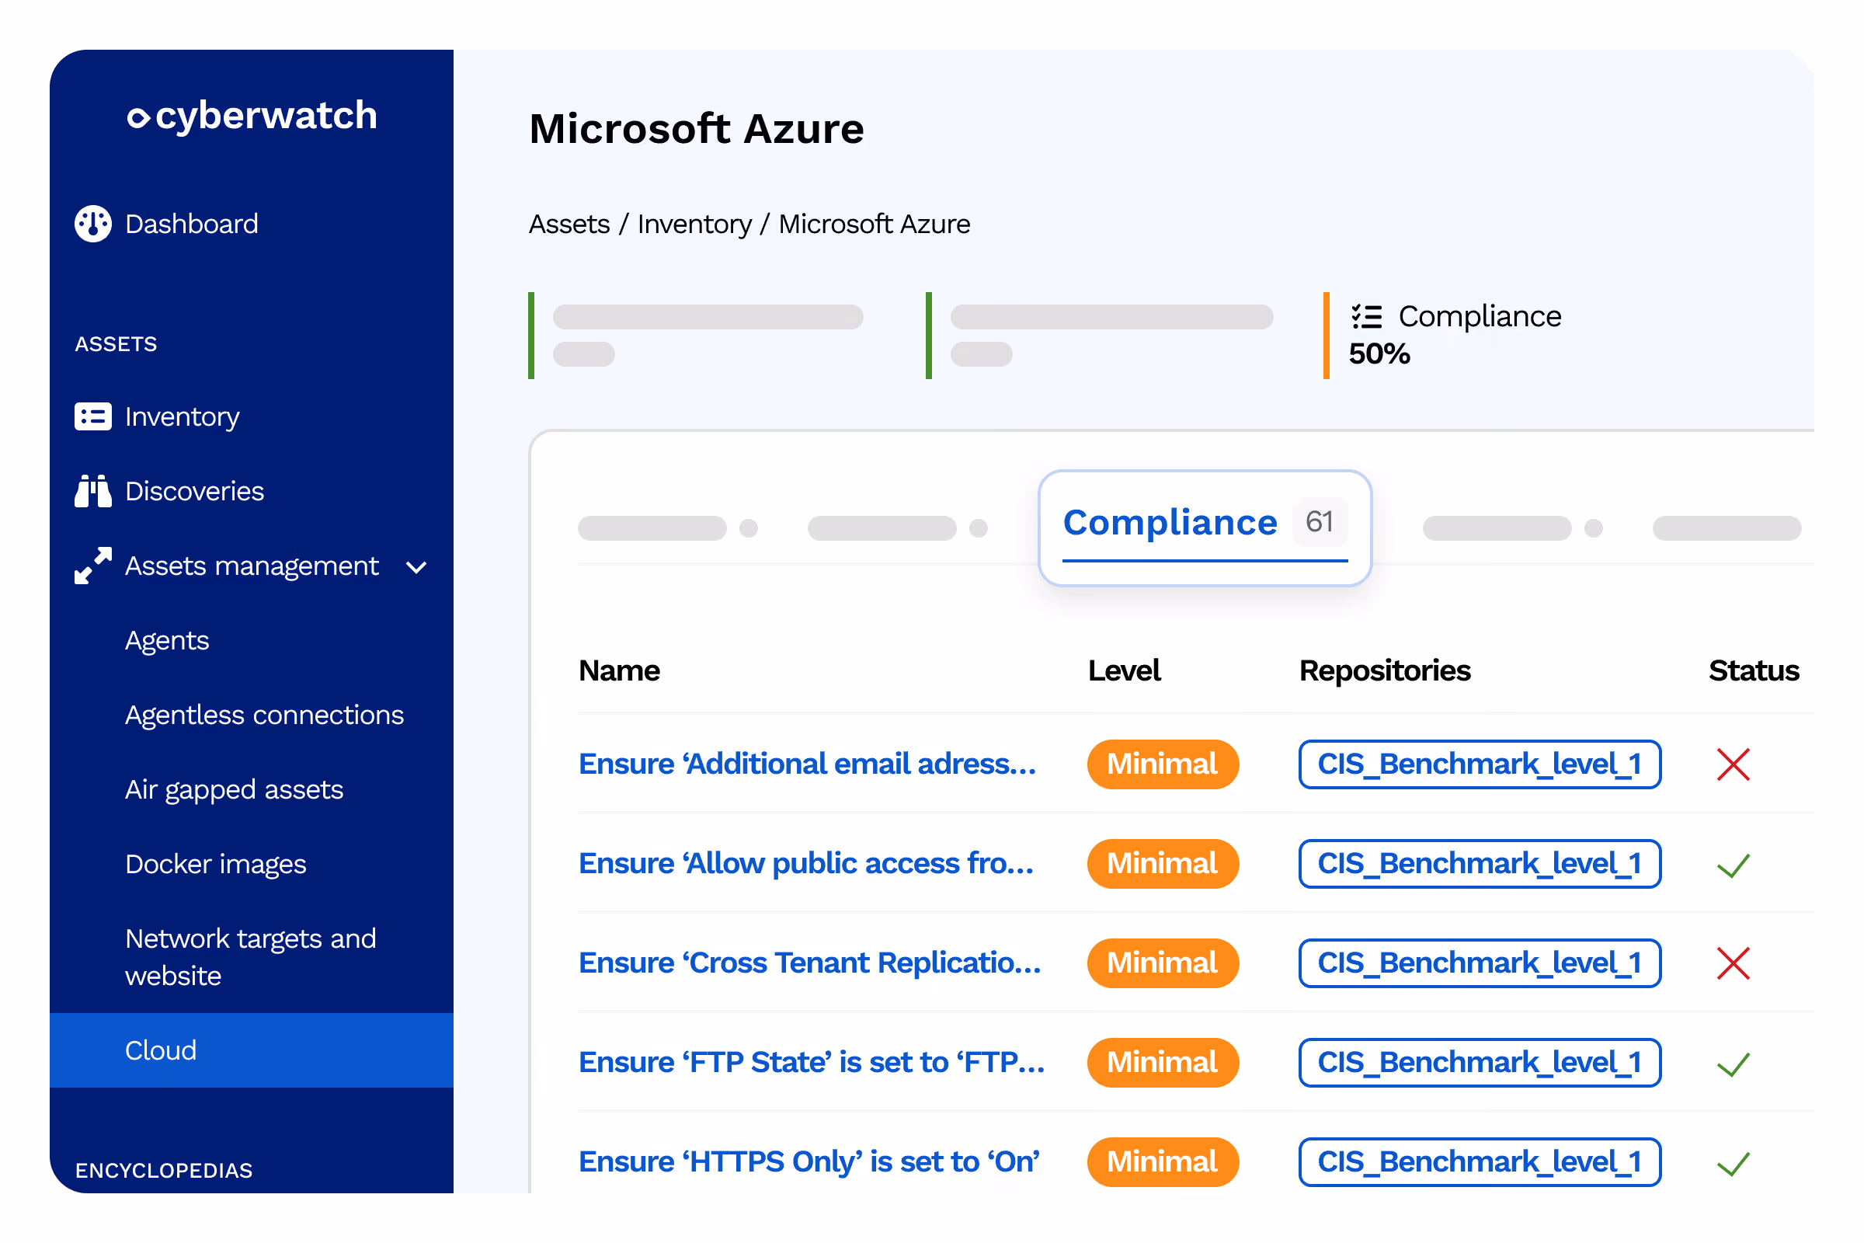Click CIS_Benchmark_level_1 tag on Allow public access row
This screenshot has width=1864, height=1243.
pos(1480,863)
